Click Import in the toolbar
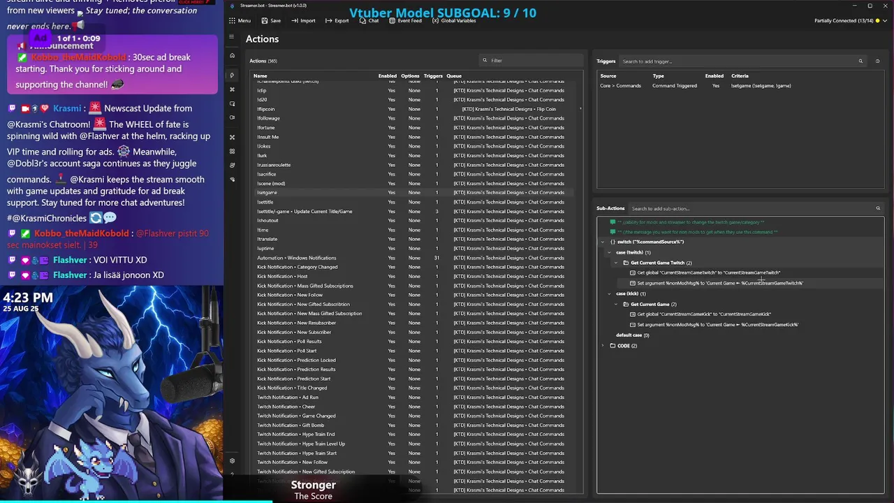The width and height of the screenshot is (894, 503). pos(303,21)
